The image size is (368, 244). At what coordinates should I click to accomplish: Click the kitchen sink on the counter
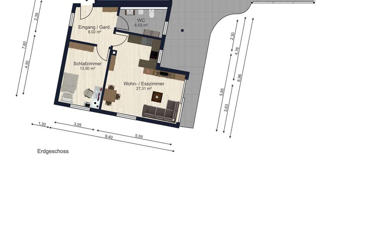pos(147,39)
